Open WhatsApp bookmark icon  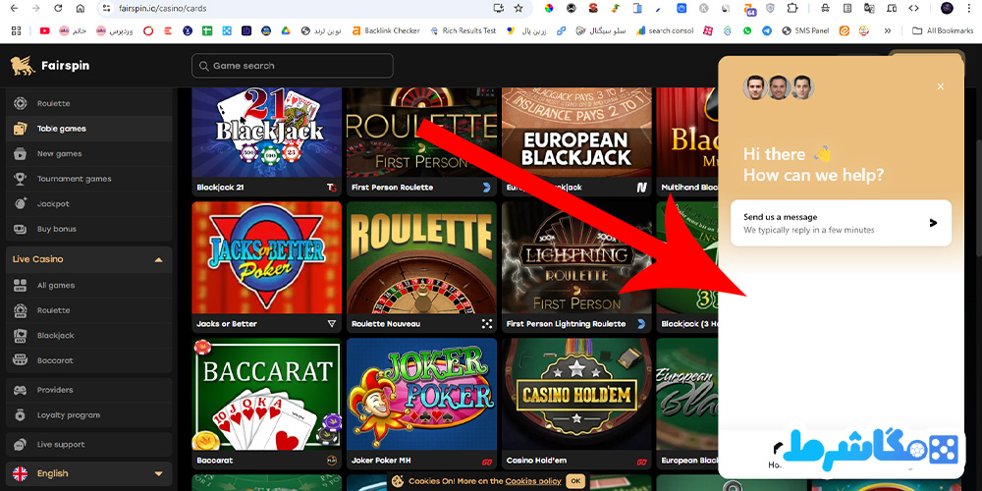click(x=747, y=30)
